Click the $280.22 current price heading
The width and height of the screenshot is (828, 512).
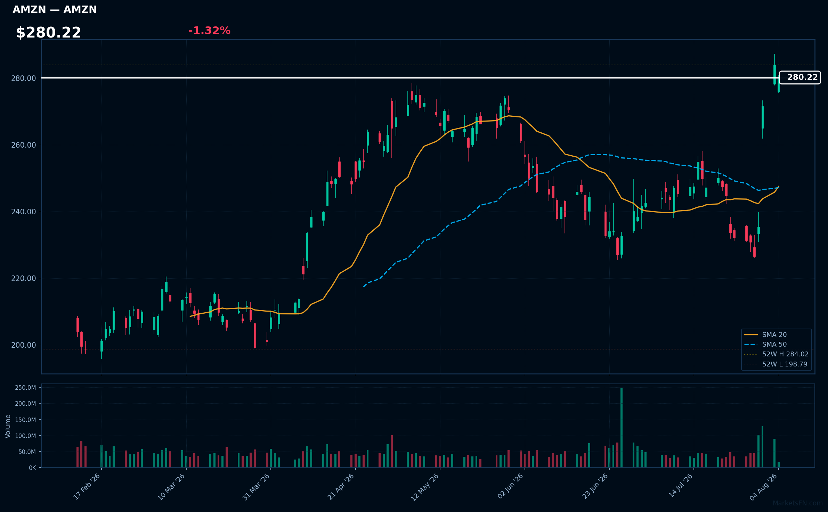(48, 33)
